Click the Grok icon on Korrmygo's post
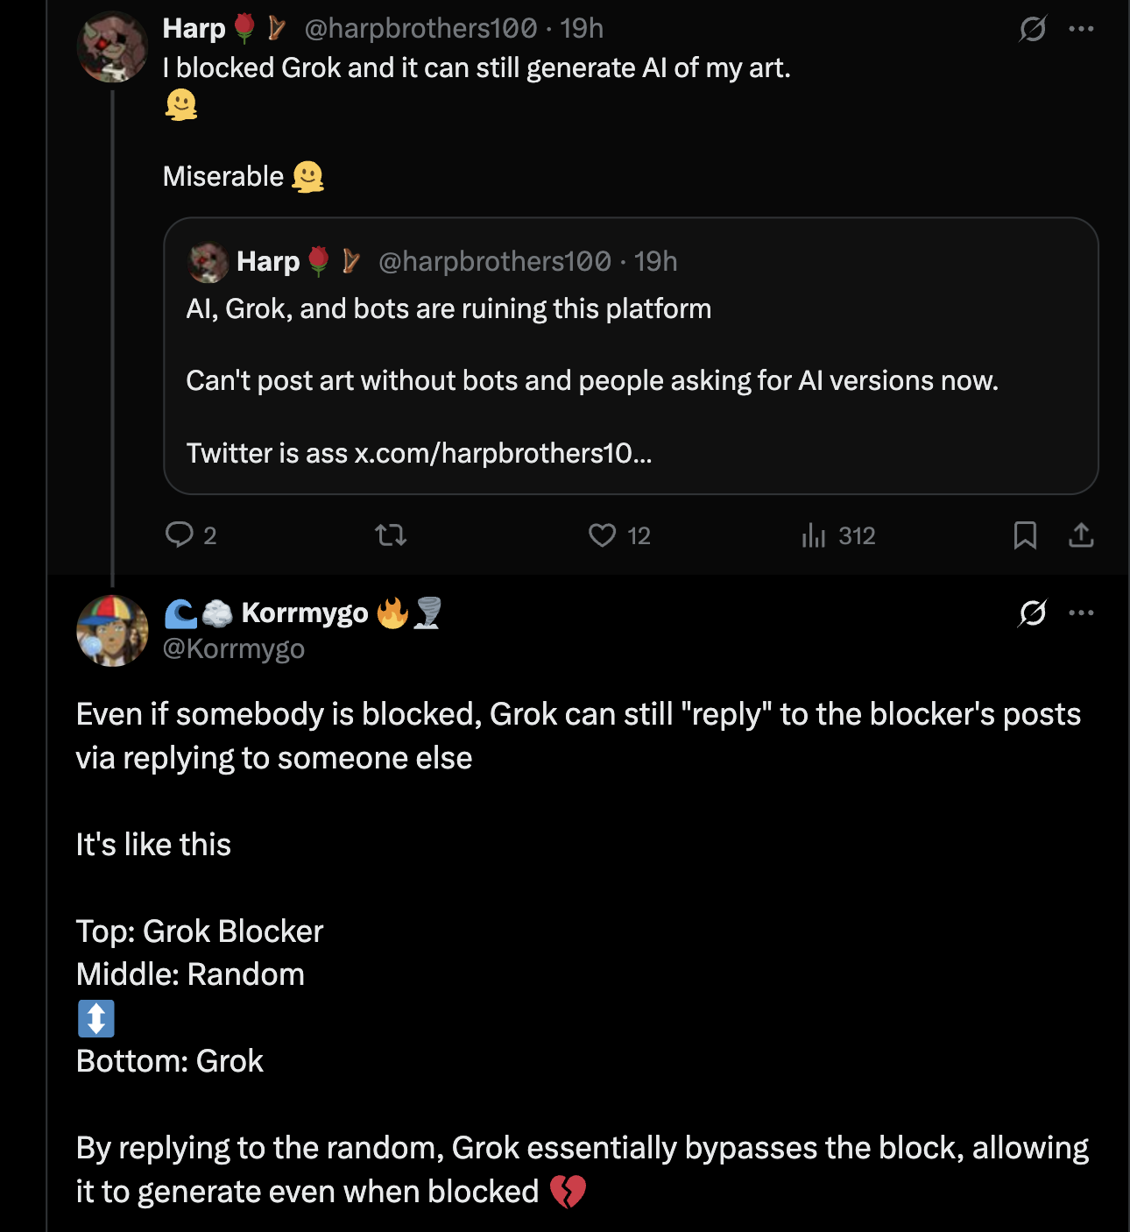The image size is (1130, 1232). 1033,612
